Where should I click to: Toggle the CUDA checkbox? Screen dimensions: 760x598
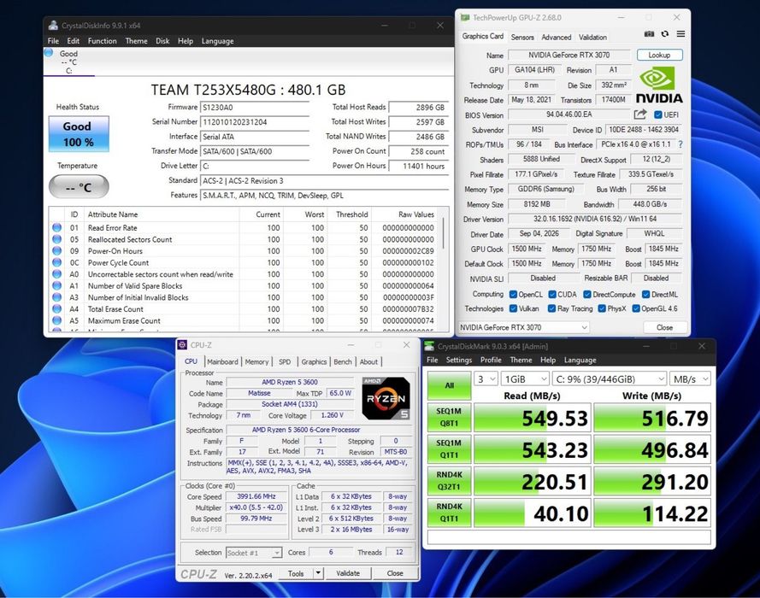(x=552, y=295)
